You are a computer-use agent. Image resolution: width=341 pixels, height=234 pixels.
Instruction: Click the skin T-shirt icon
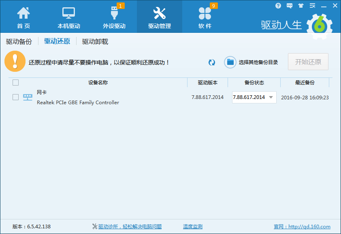[301, 6]
